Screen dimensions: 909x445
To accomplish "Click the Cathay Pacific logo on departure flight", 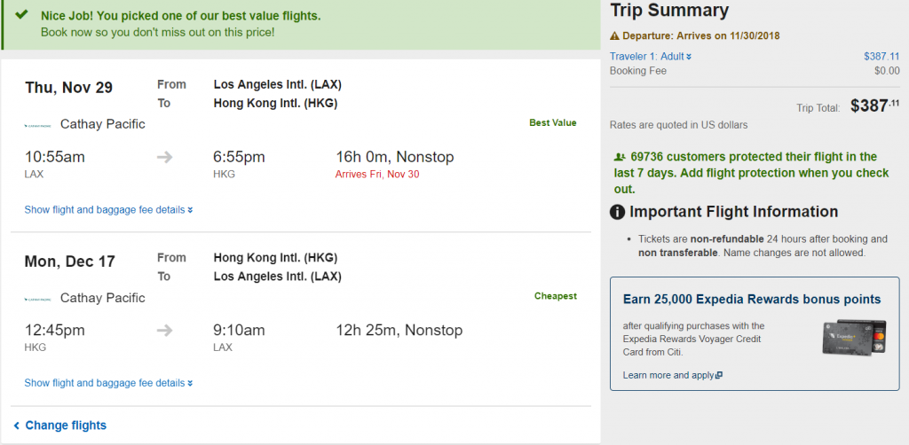I will 37,125.
